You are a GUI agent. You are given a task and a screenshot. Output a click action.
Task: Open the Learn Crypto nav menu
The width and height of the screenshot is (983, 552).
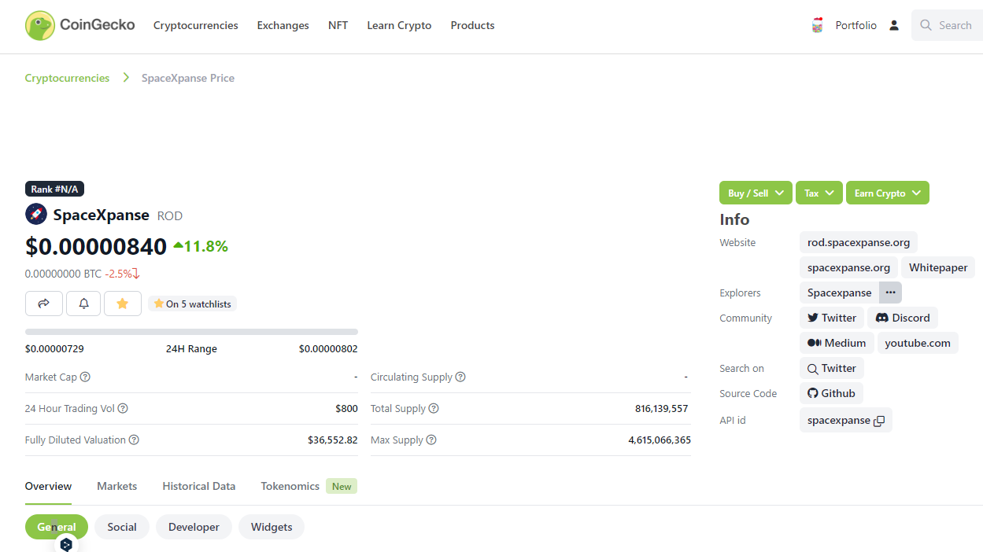click(x=399, y=25)
